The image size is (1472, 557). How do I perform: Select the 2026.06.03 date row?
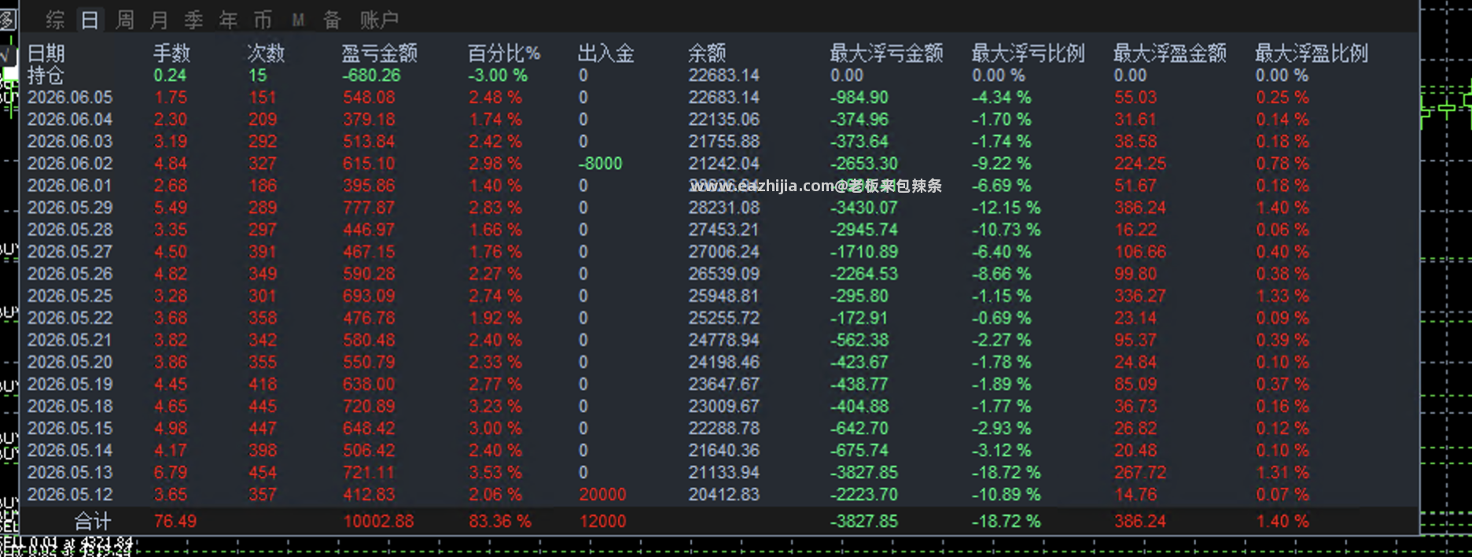pos(70,142)
